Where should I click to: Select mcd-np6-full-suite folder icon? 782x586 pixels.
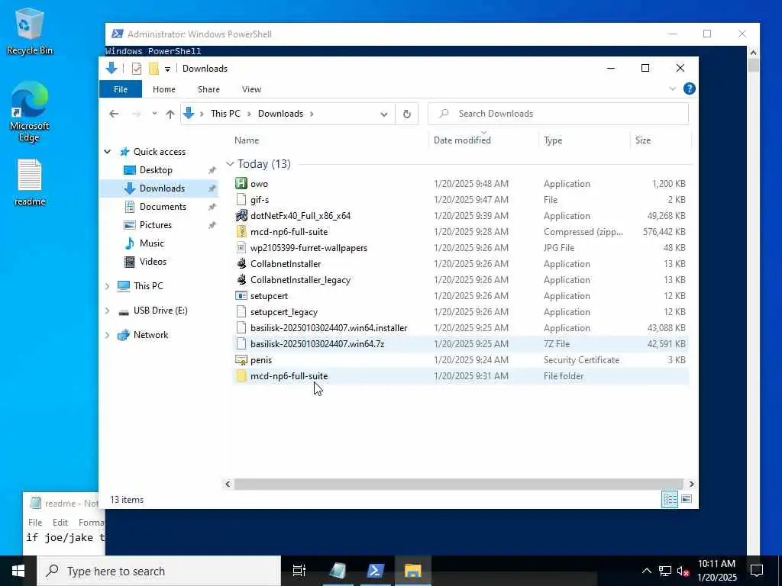point(241,376)
